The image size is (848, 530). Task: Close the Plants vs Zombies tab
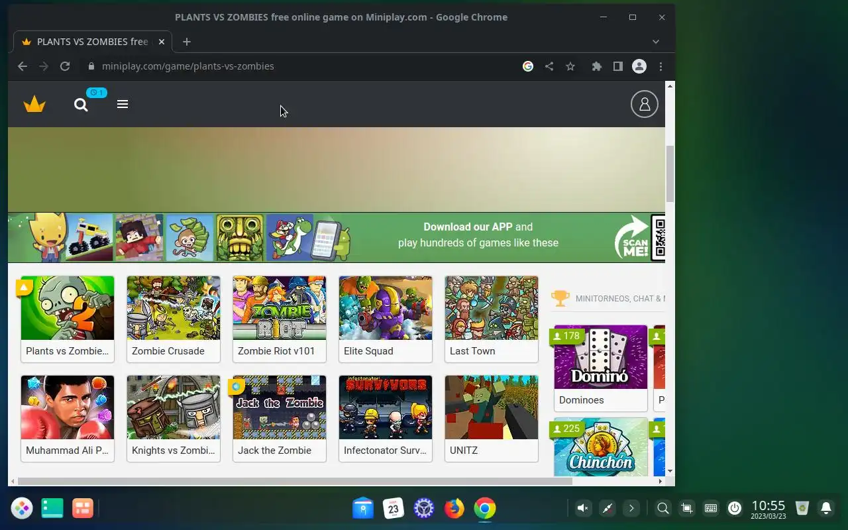pyautogui.click(x=161, y=42)
